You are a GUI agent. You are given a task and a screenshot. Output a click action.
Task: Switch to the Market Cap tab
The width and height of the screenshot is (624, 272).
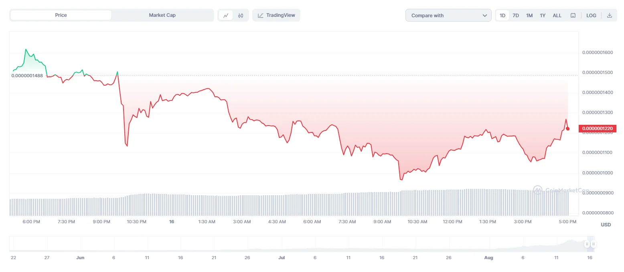[162, 15]
